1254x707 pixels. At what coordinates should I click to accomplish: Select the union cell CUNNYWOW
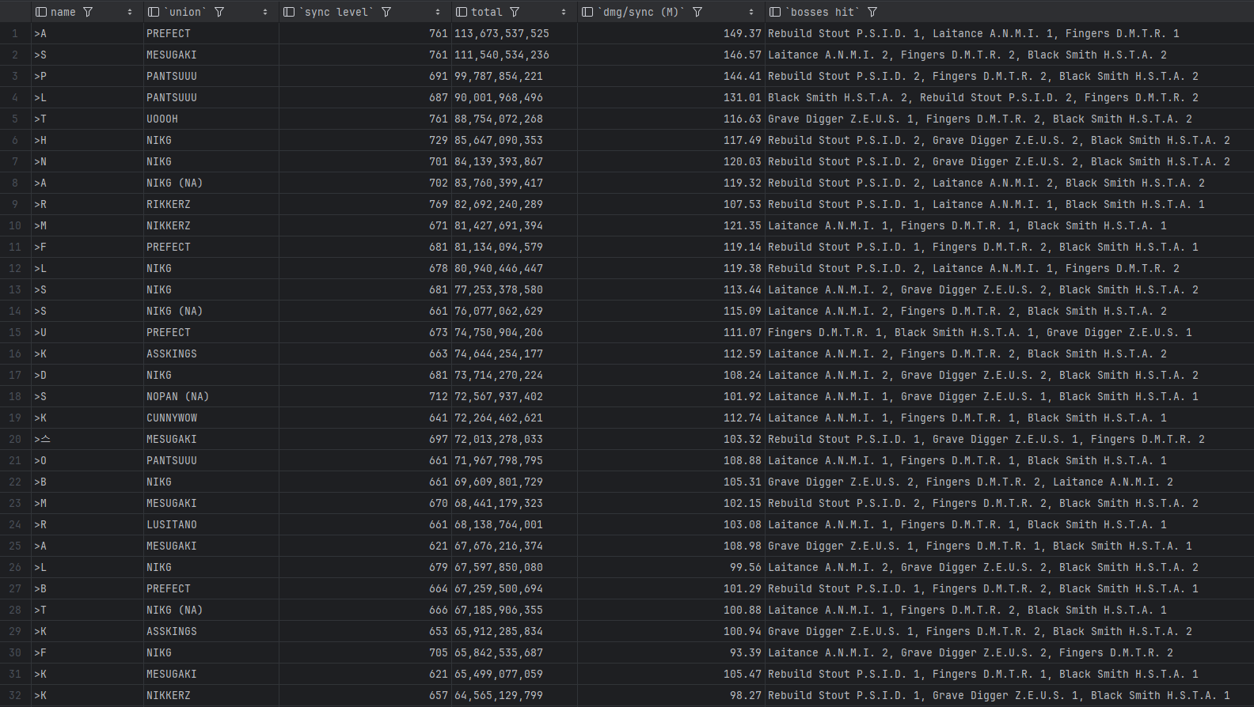[x=211, y=418]
